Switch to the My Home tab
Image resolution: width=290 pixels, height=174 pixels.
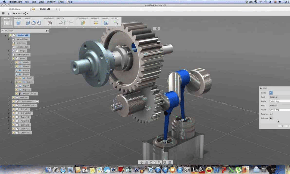point(15,9)
